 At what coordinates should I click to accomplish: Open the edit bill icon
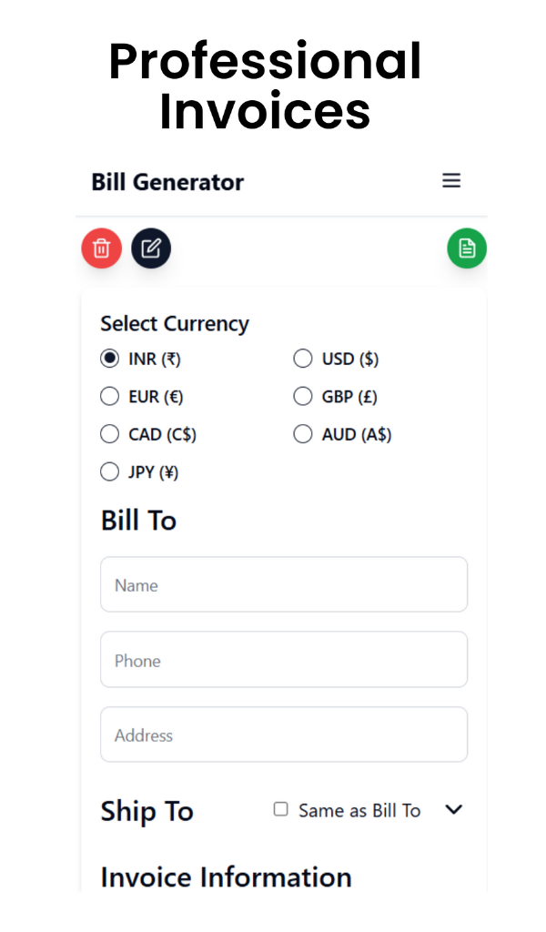pyautogui.click(x=151, y=248)
